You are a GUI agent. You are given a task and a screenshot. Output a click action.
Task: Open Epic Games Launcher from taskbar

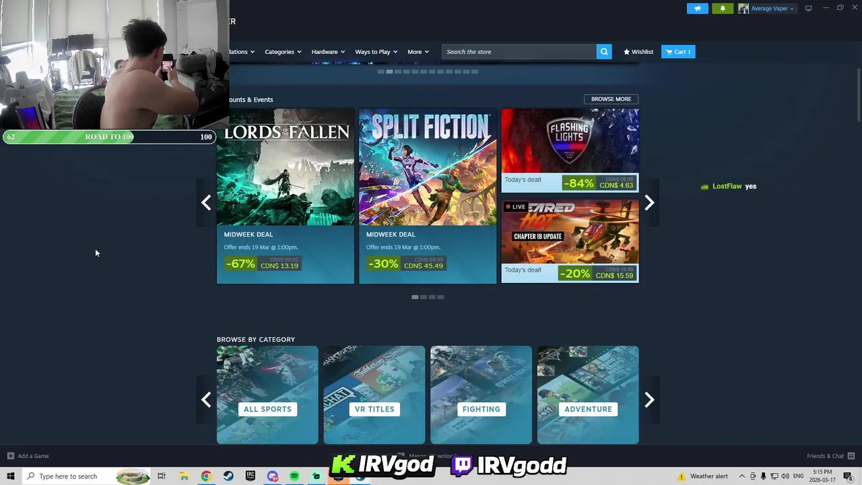point(251,476)
